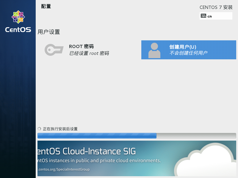Open the 创建用户(U) option

183,47
